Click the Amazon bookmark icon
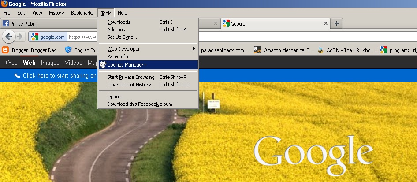 point(257,50)
